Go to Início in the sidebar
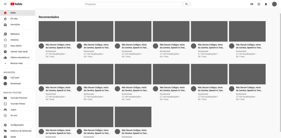The image size is (281, 138). (13, 13)
